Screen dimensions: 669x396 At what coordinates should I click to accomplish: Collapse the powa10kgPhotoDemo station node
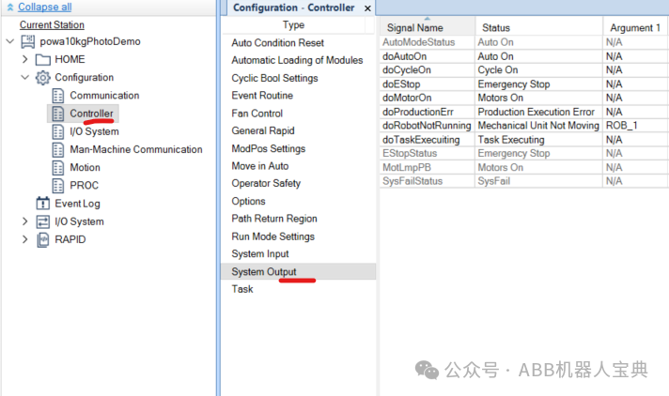pyautogui.click(x=10, y=41)
